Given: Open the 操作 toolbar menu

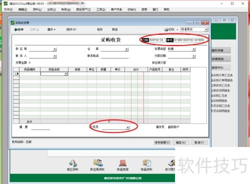Looking at the screenshot, I should coord(51,29).
